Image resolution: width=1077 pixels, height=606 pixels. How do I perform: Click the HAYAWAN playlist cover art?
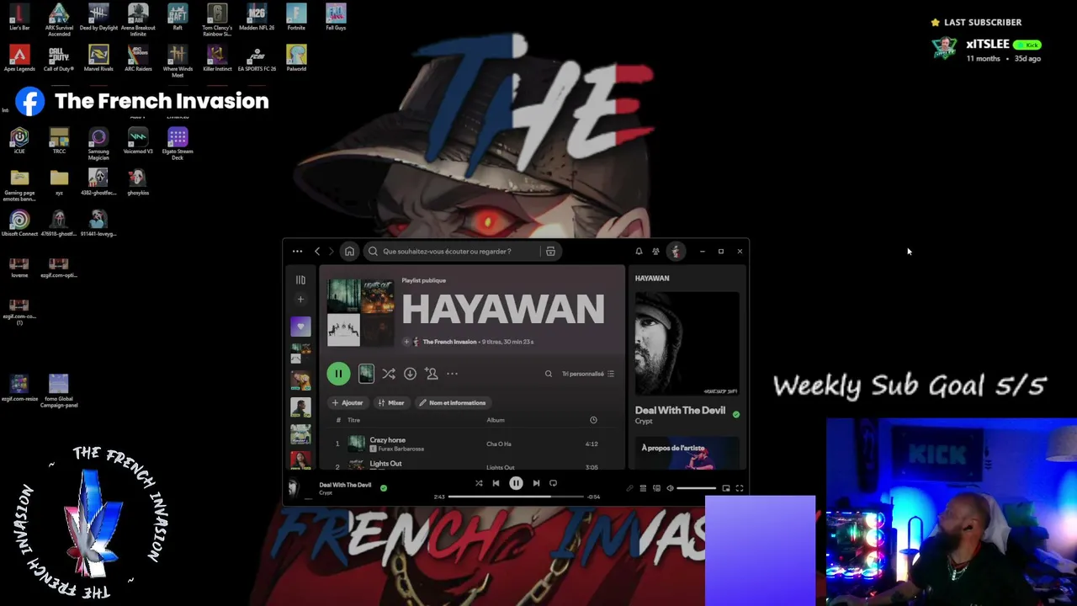pos(361,312)
